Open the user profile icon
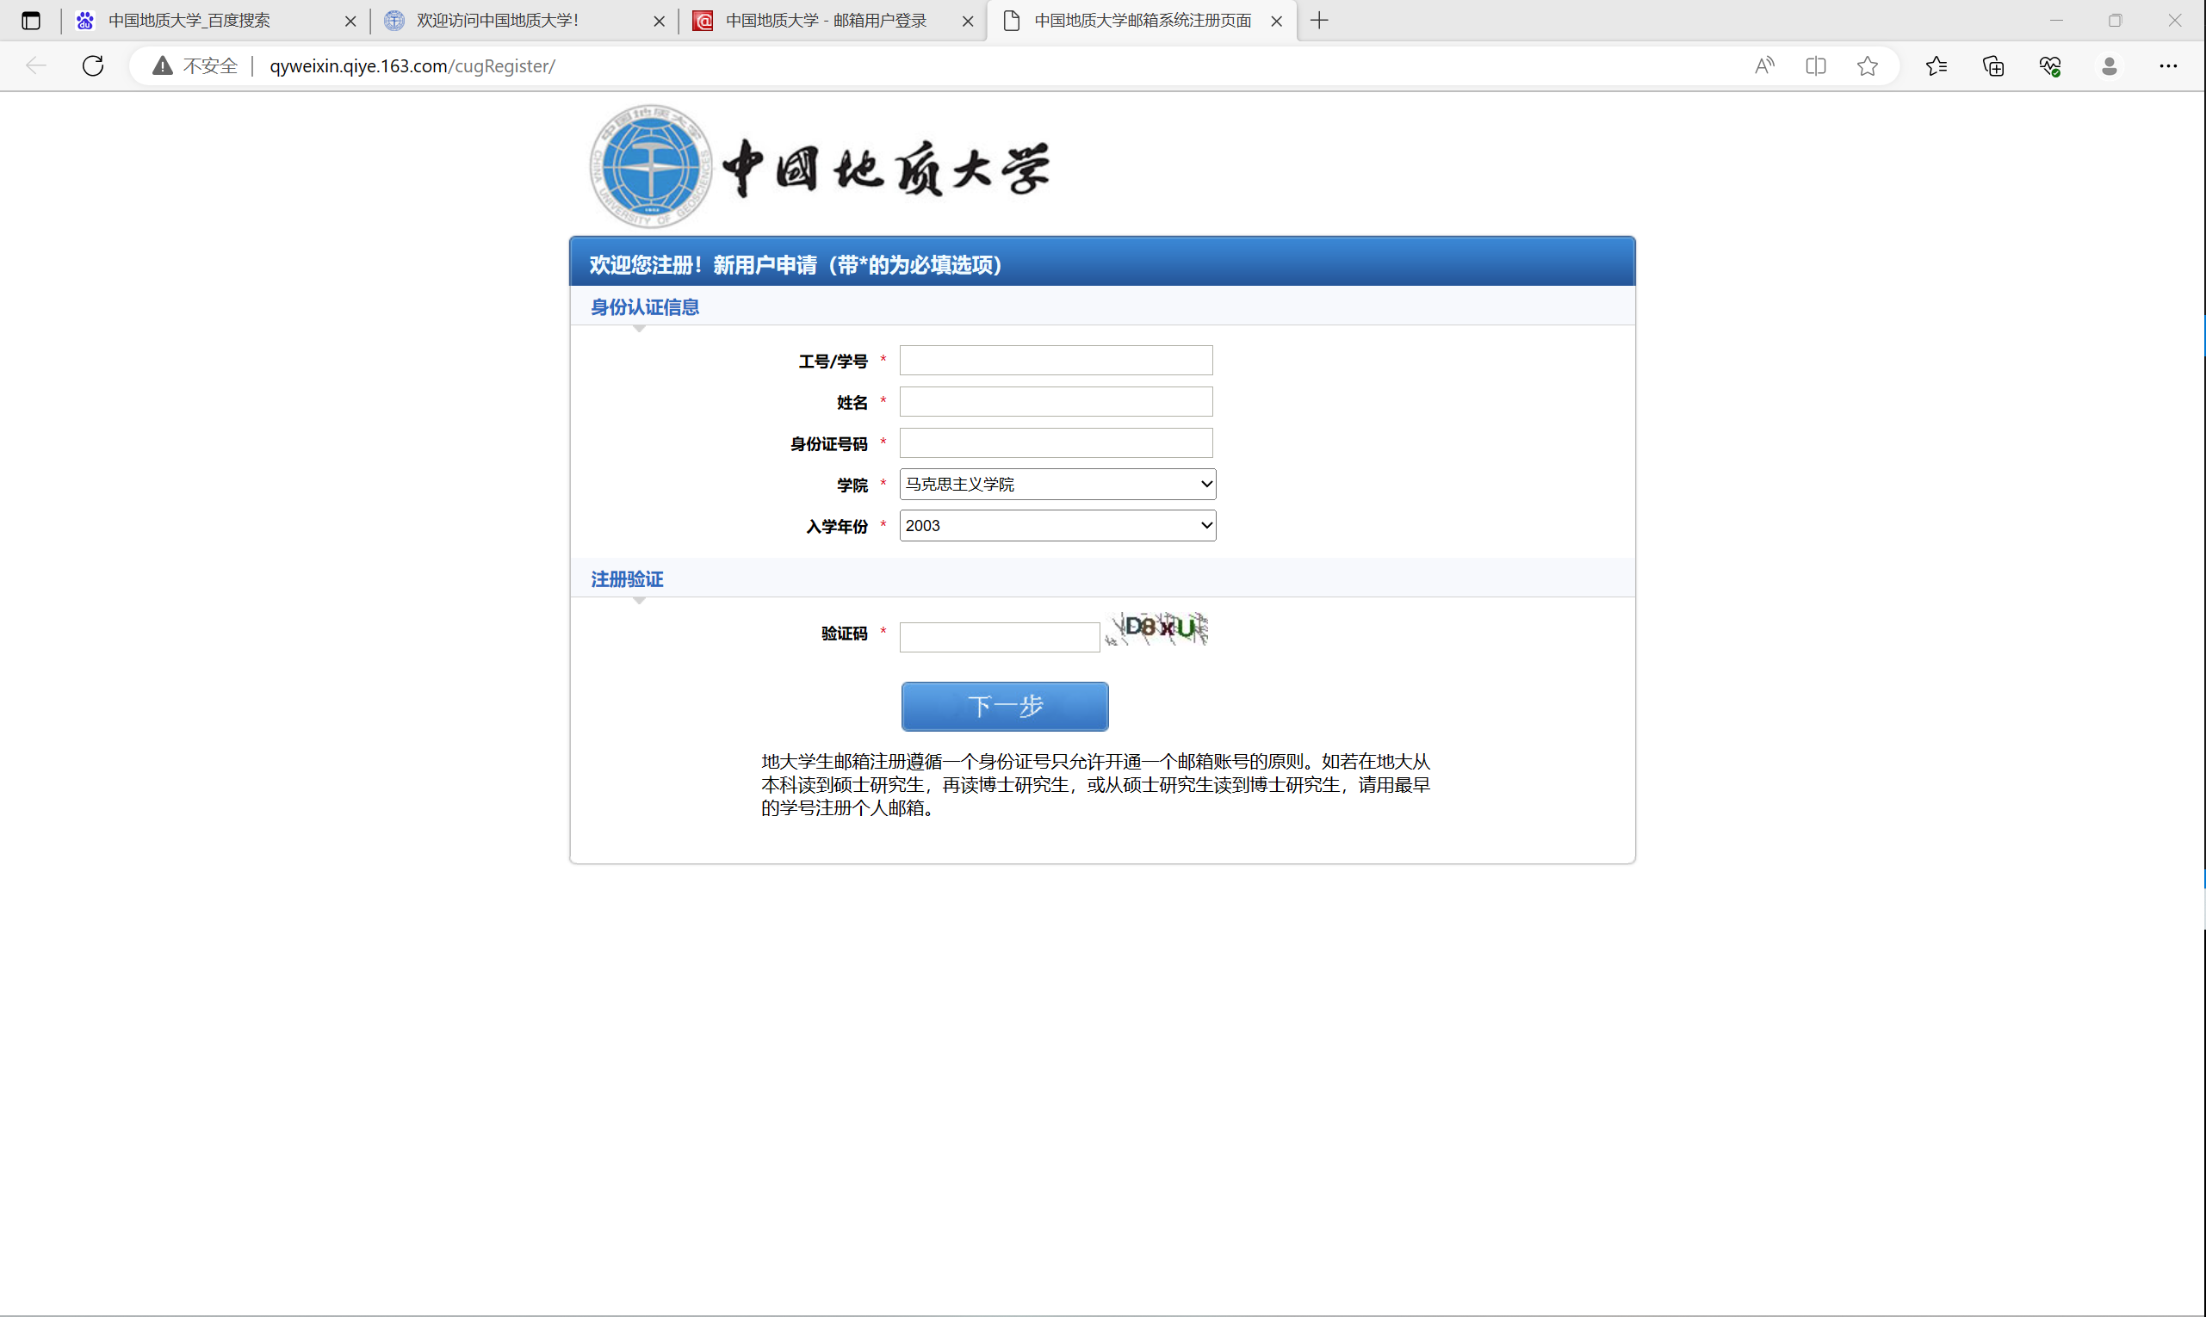The height and width of the screenshot is (1317, 2206). click(x=2110, y=65)
